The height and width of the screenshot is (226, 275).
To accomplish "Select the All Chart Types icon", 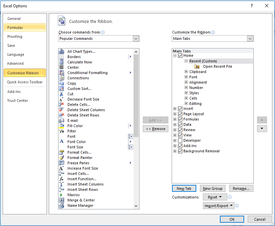I will pyautogui.click(x=61, y=51).
